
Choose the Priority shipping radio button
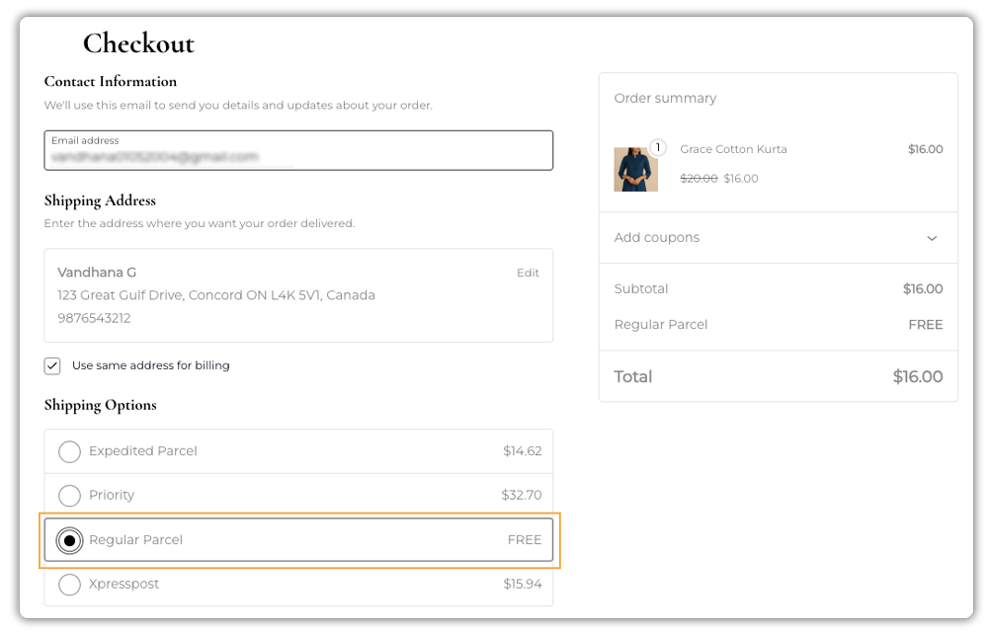click(x=69, y=495)
